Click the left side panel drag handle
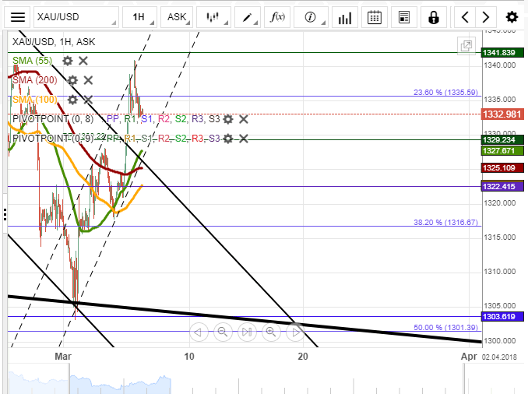This screenshot has width=528, height=401. [5, 214]
